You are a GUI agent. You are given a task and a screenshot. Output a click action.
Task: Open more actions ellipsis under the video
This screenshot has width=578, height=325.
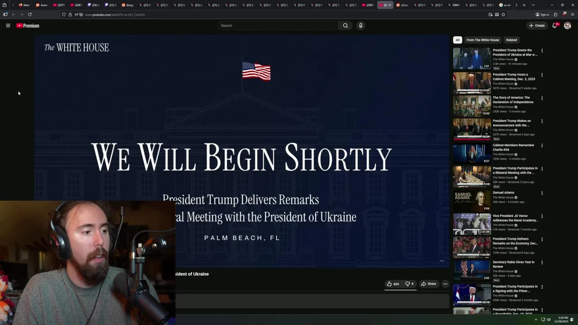445,284
